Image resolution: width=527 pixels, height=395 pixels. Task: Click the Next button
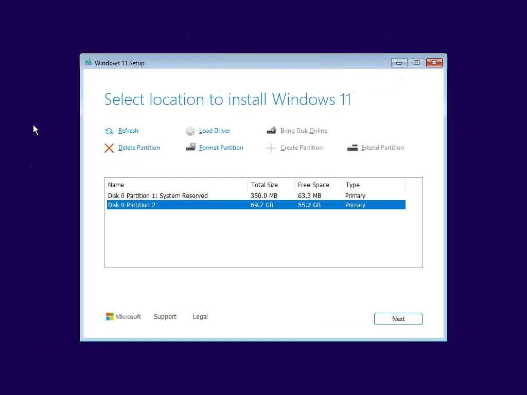(x=398, y=319)
